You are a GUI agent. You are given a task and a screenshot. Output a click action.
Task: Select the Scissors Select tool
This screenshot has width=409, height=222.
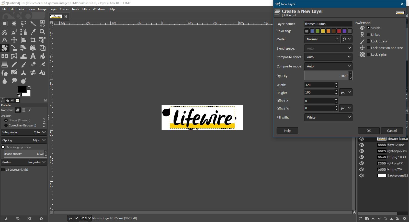point(5,32)
